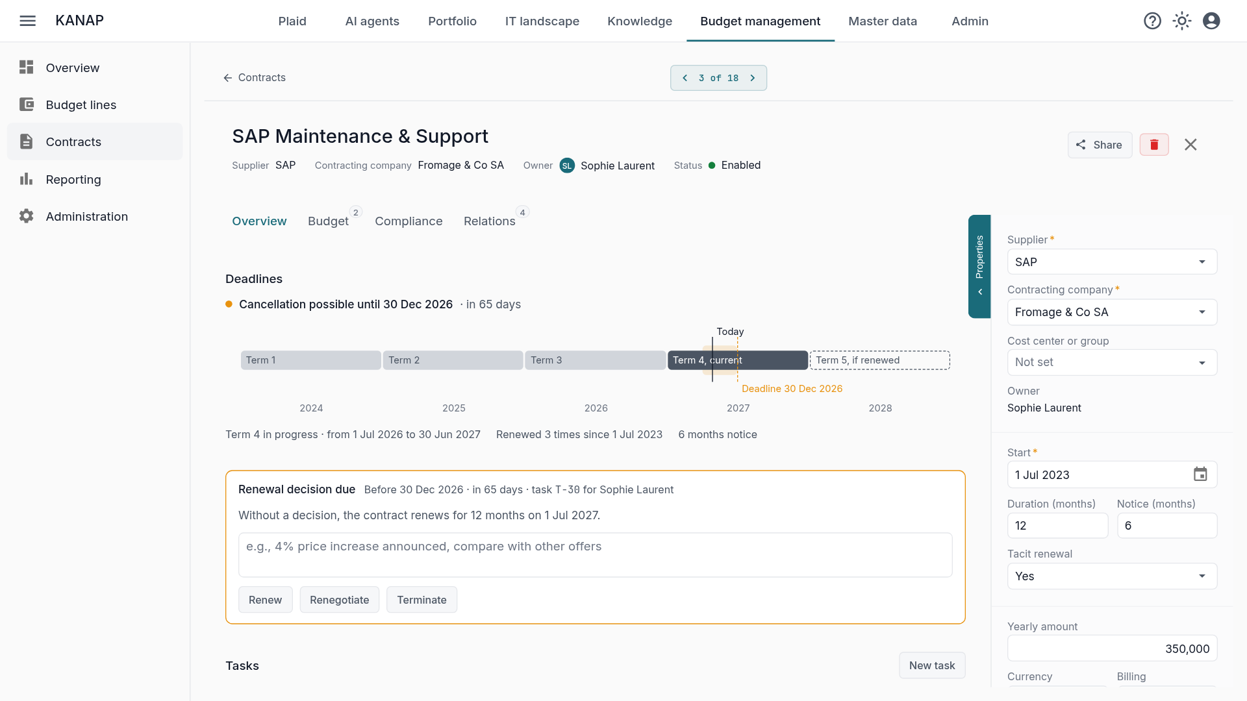Open the IT landscape top menu
Screen dimensions: 1247x701
click(542, 21)
